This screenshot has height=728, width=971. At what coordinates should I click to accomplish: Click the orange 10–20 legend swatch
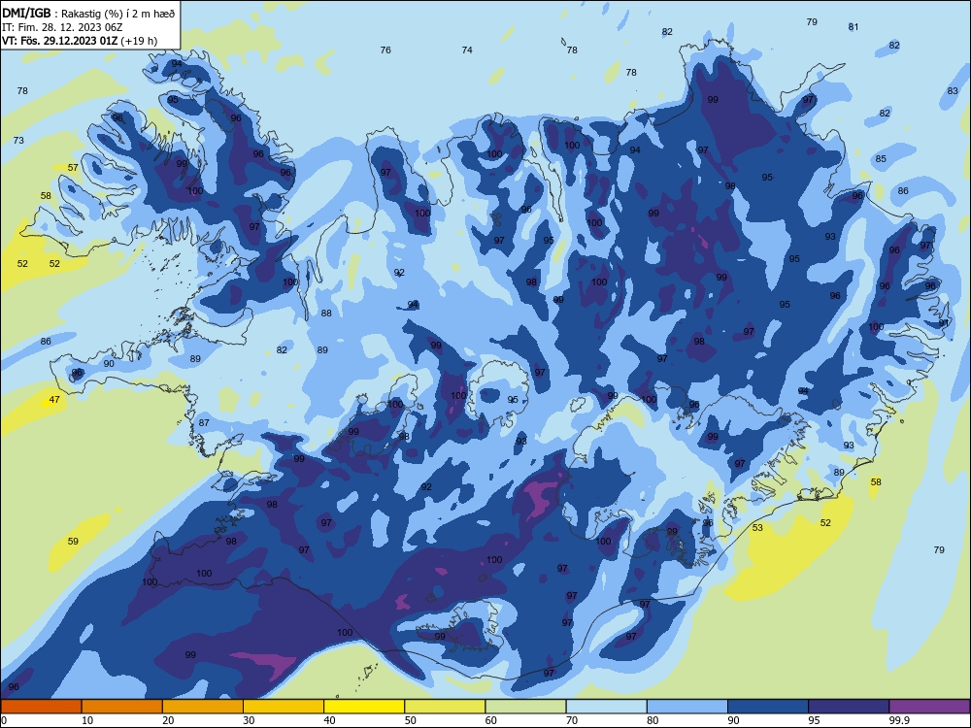(122, 707)
